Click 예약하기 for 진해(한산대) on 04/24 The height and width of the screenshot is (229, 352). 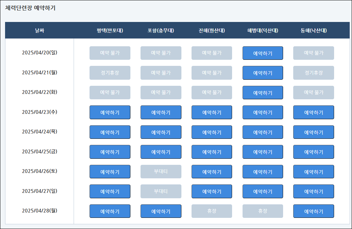[212, 132]
